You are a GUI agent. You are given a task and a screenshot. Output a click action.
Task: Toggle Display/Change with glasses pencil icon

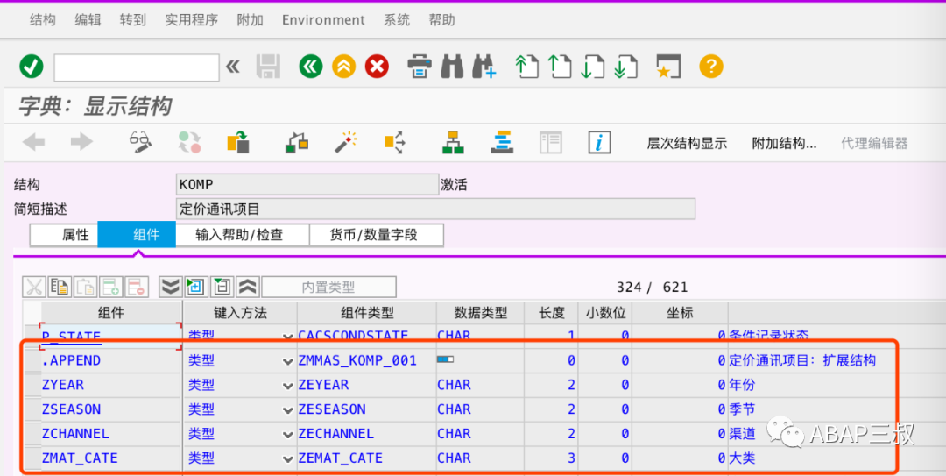140,143
